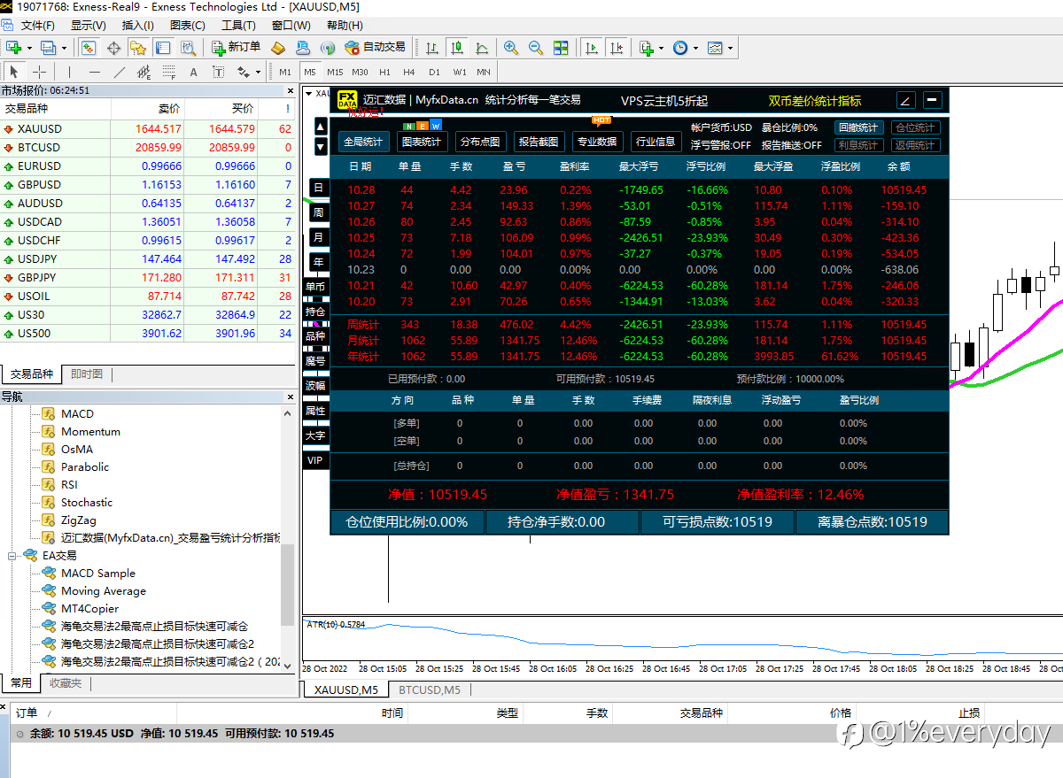Switch chart to bar chart
The width and height of the screenshot is (1063, 778).
click(431, 47)
